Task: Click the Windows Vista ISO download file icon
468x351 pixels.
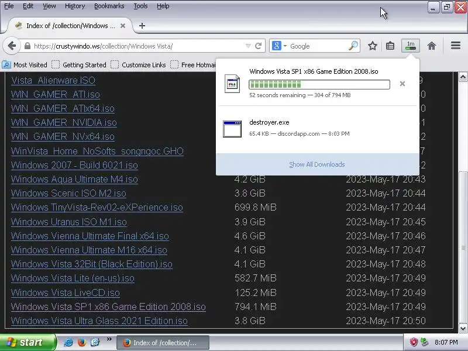Action: [232, 84]
